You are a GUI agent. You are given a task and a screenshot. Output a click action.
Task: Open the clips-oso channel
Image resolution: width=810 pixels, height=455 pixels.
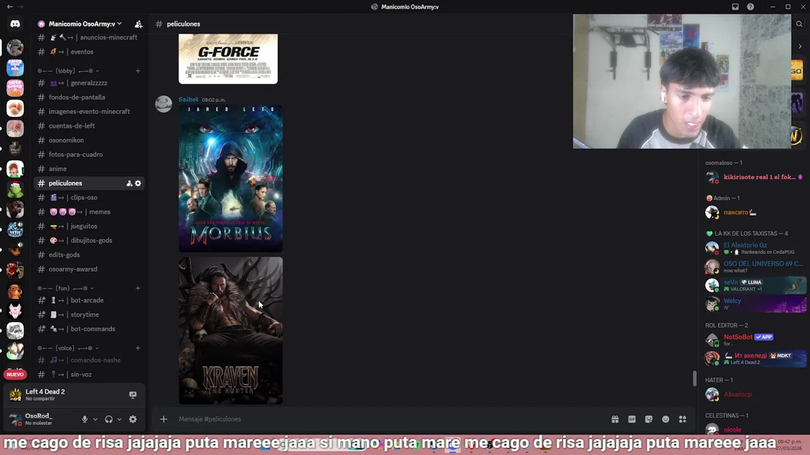(x=89, y=198)
